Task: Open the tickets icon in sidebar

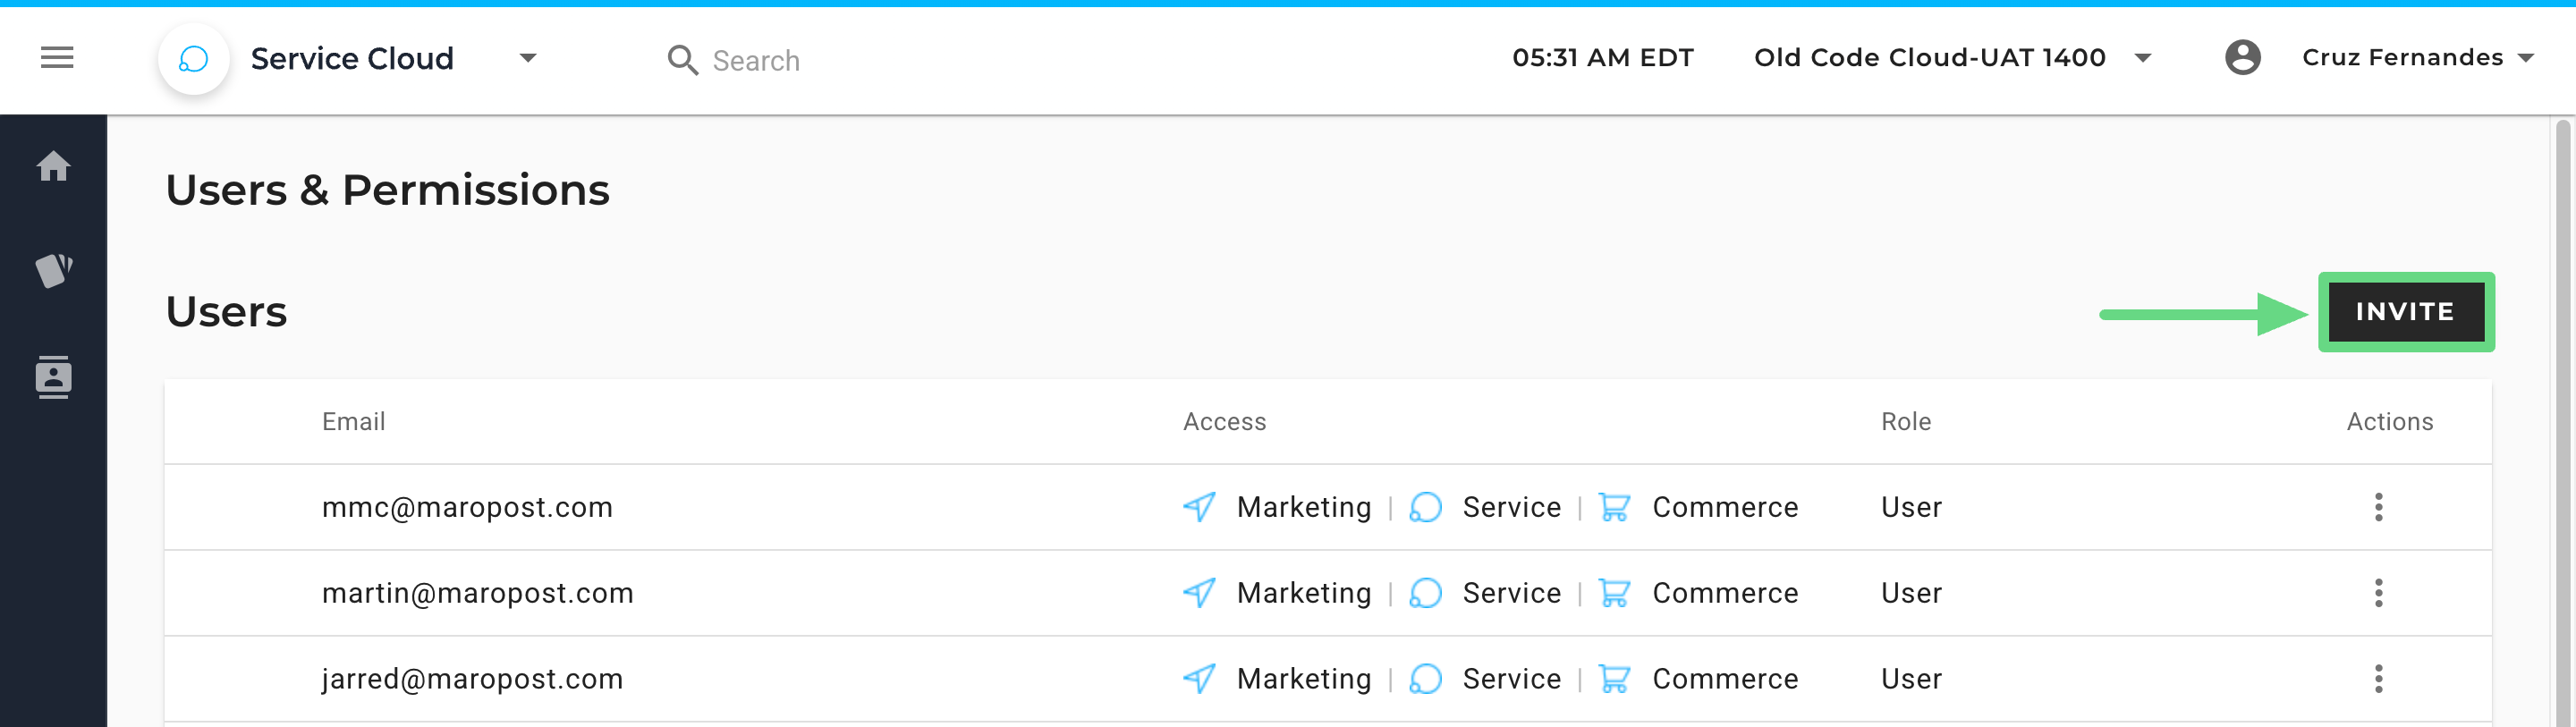Action: tap(54, 270)
